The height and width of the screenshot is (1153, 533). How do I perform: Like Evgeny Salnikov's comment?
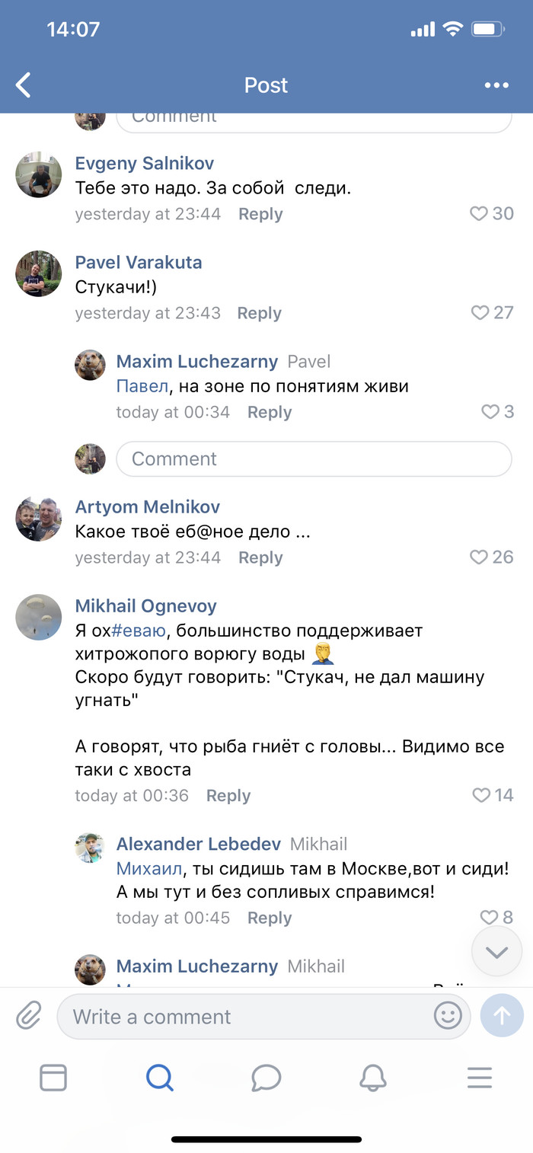click(480, 214)
